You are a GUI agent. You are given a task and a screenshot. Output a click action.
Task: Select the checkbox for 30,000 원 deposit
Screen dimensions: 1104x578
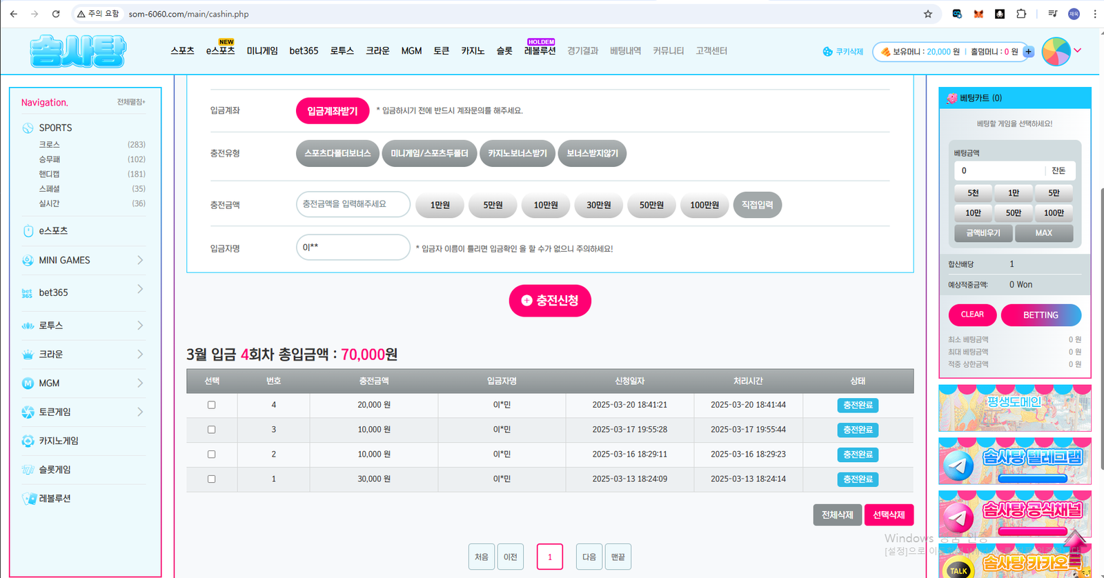(212, 479)
